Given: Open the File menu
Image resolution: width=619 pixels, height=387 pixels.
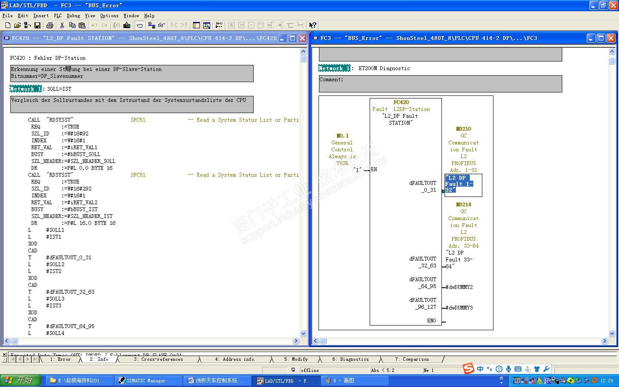Looking at the screenshot, I should pyautogui.click(x=7, y=15).
